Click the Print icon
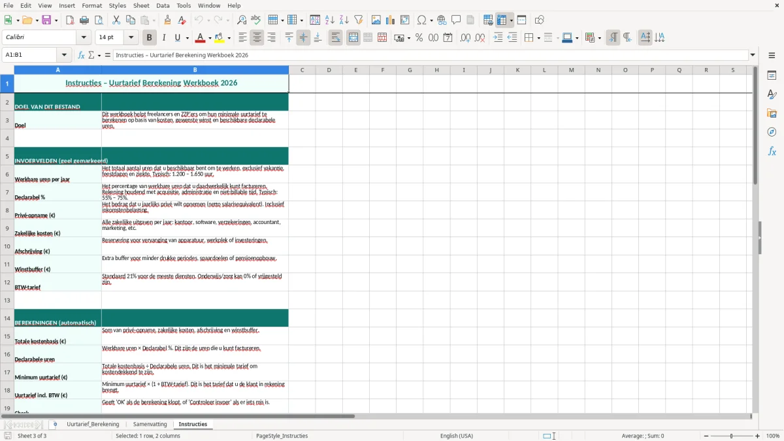The width and height of the screenshot is (784, 441). click(x=84, y=20)
